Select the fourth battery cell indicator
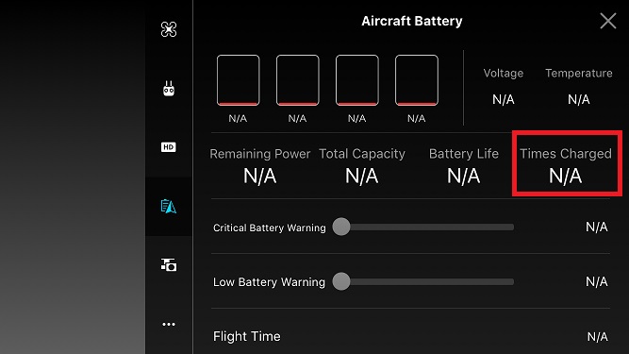Image resolution: width=629 pixels, height=354 pixels. click(417, 80)
